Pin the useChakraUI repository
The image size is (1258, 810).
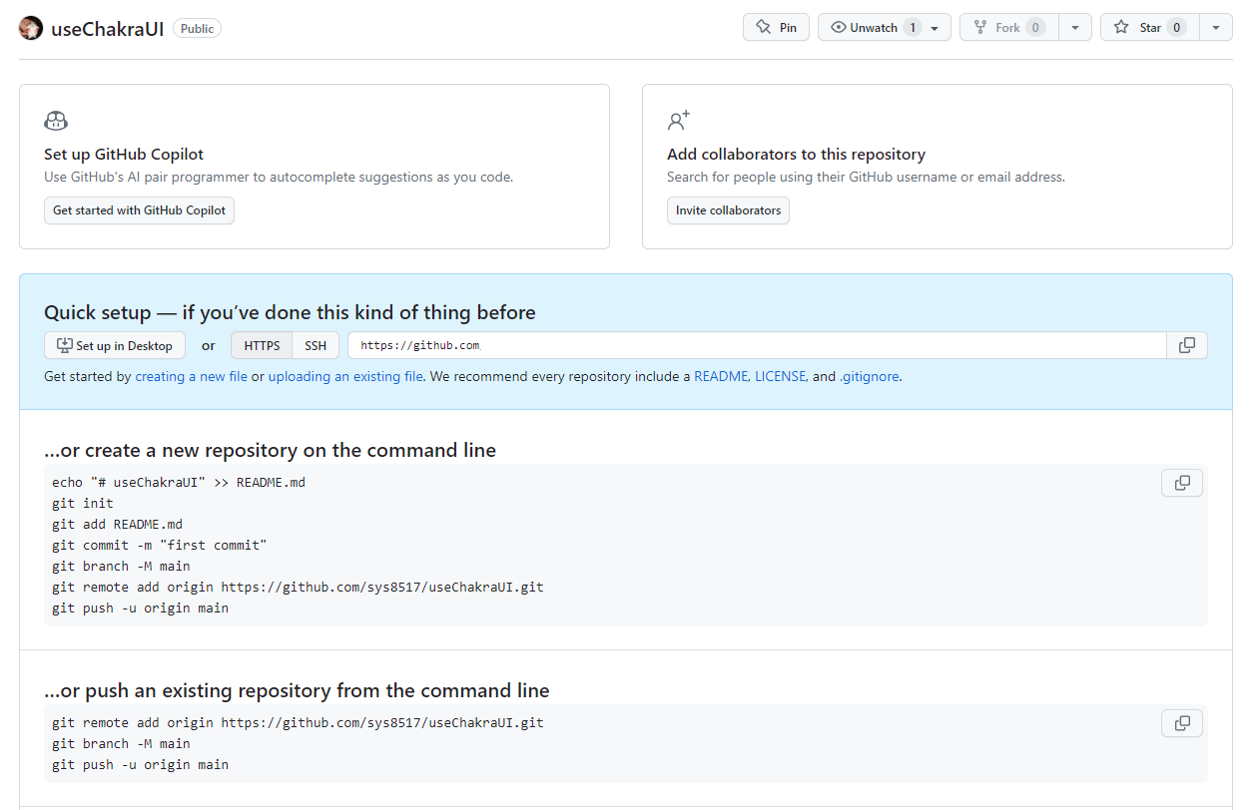[777, 27]
